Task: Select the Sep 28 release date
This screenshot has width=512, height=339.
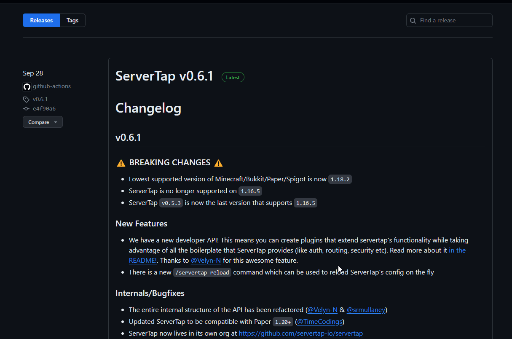Action: [33, 73]
